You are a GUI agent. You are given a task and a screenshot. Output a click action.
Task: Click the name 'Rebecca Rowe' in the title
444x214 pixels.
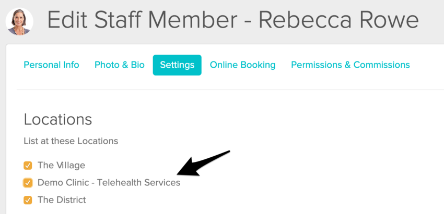coord(338,20)
